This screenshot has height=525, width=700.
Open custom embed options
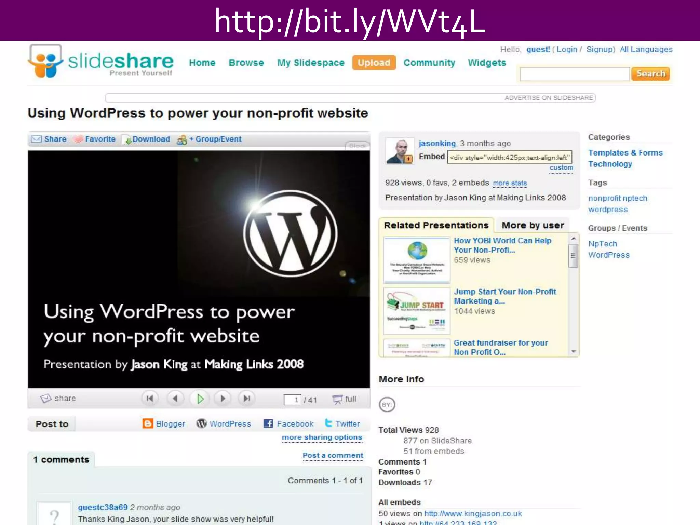(561, 168)
